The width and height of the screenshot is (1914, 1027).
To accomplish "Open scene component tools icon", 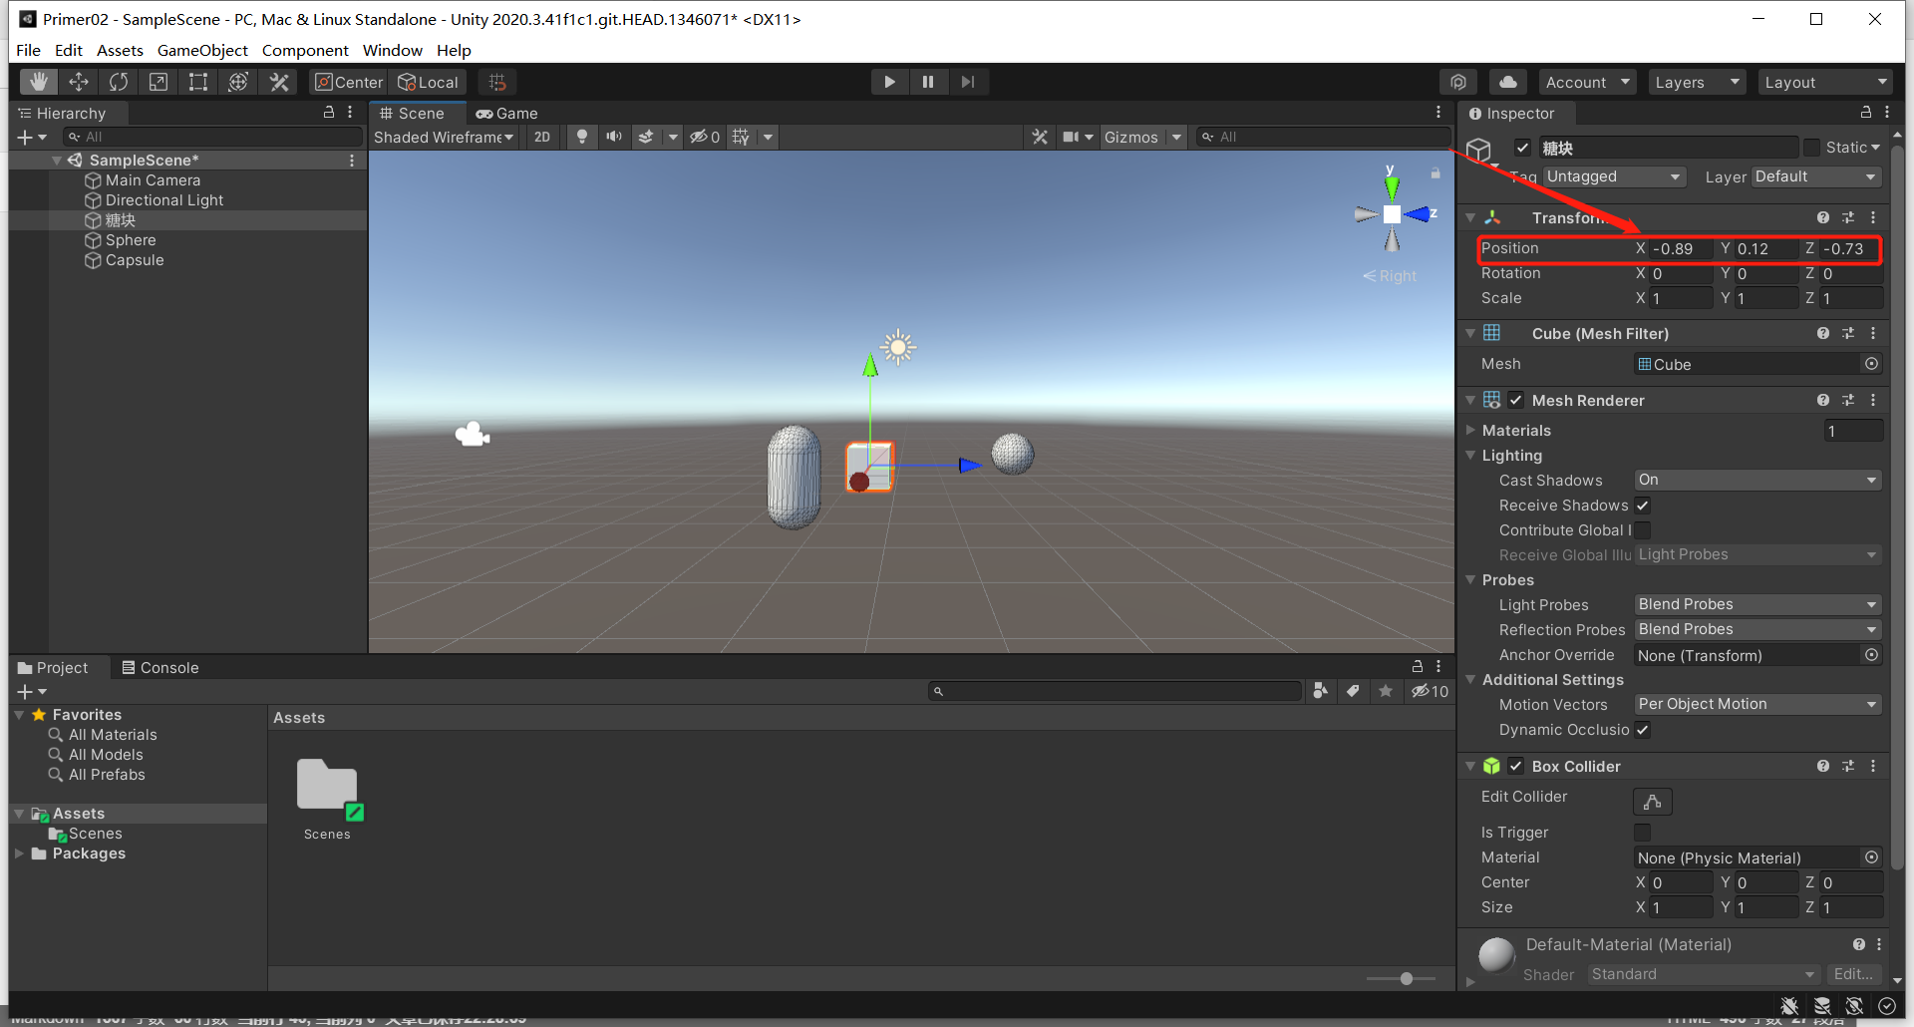I will pyautogui.click(x=1040, y=137).
